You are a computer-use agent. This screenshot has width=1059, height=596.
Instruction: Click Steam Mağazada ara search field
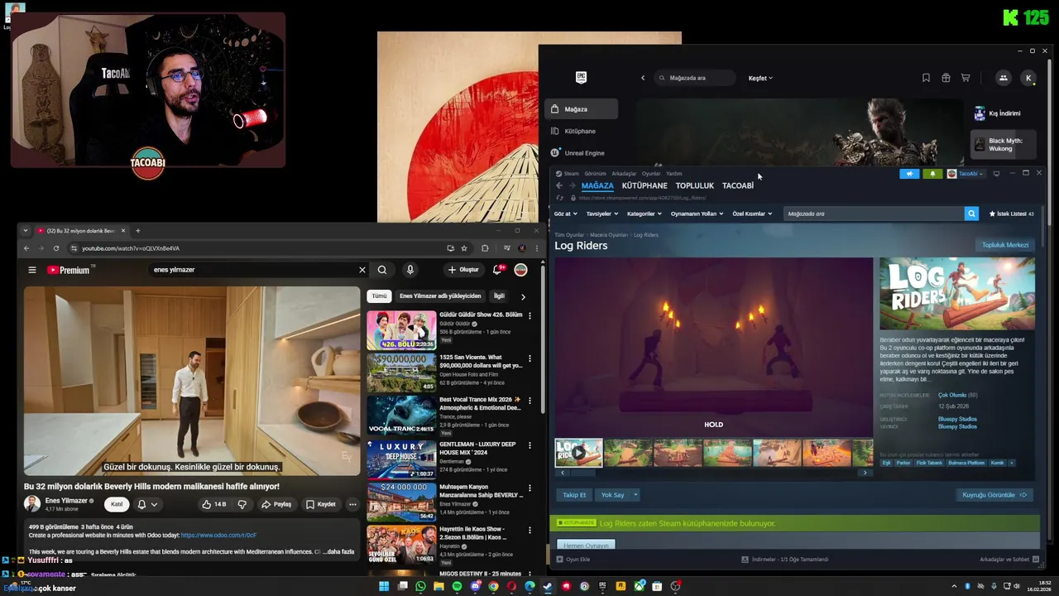[x=874, y=214]
